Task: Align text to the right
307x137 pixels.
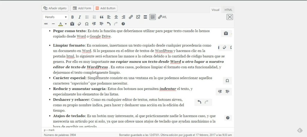Action: [x=123, y=17]
